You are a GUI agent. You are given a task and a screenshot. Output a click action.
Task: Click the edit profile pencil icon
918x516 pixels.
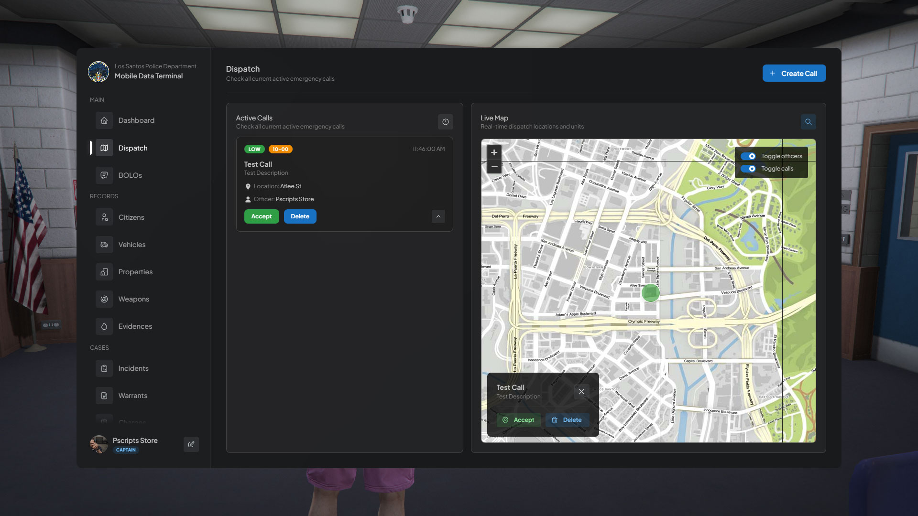[x=191, y=444]
